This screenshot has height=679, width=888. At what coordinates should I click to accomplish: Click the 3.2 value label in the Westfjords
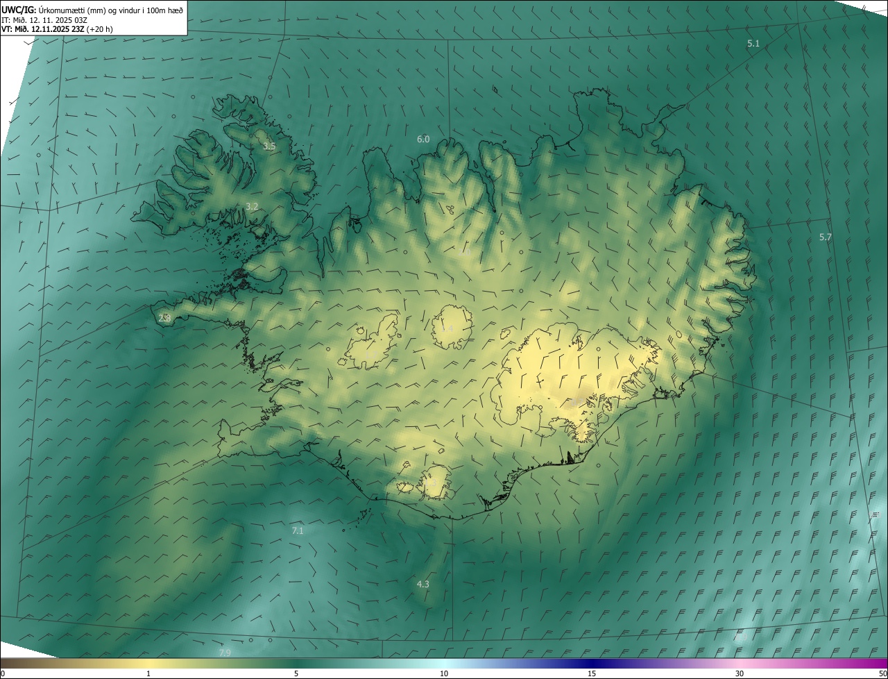(252, 207)
